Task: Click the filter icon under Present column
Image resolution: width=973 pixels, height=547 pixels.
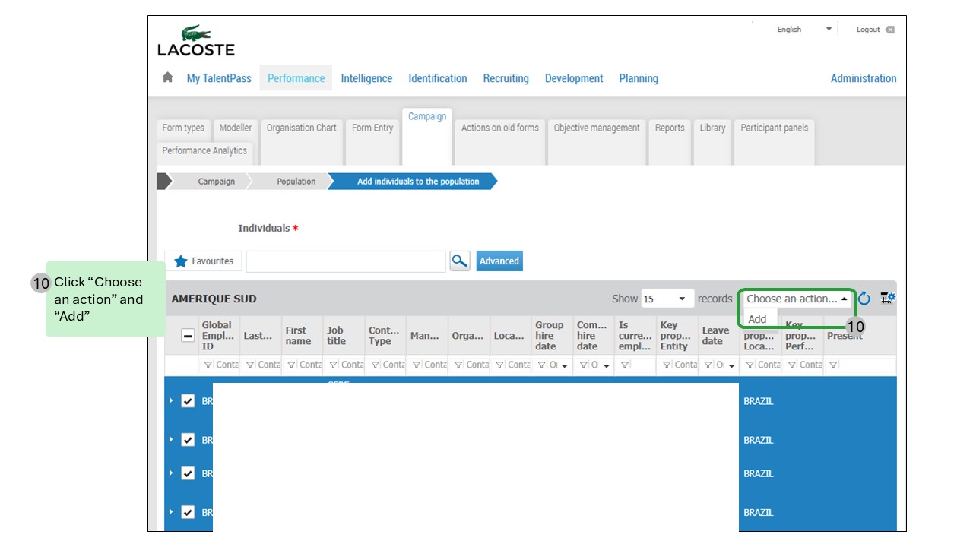Action: click(834, 365)
